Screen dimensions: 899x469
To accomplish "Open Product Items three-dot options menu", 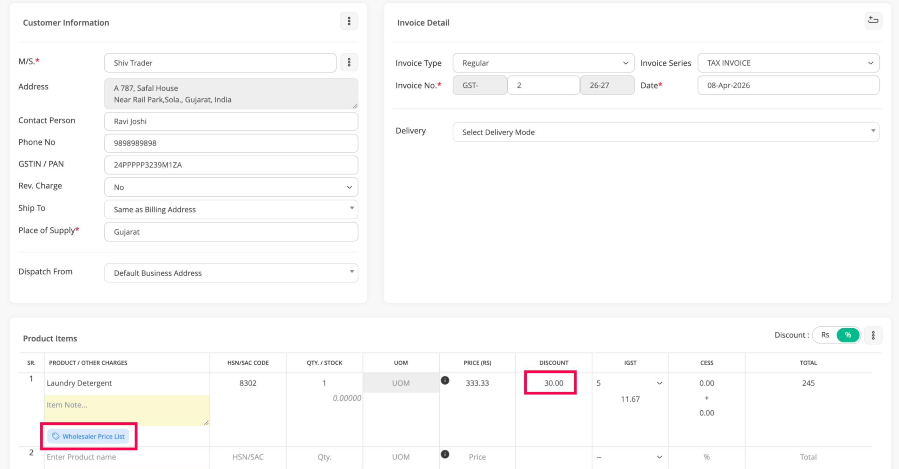I will tap(873, 335).
